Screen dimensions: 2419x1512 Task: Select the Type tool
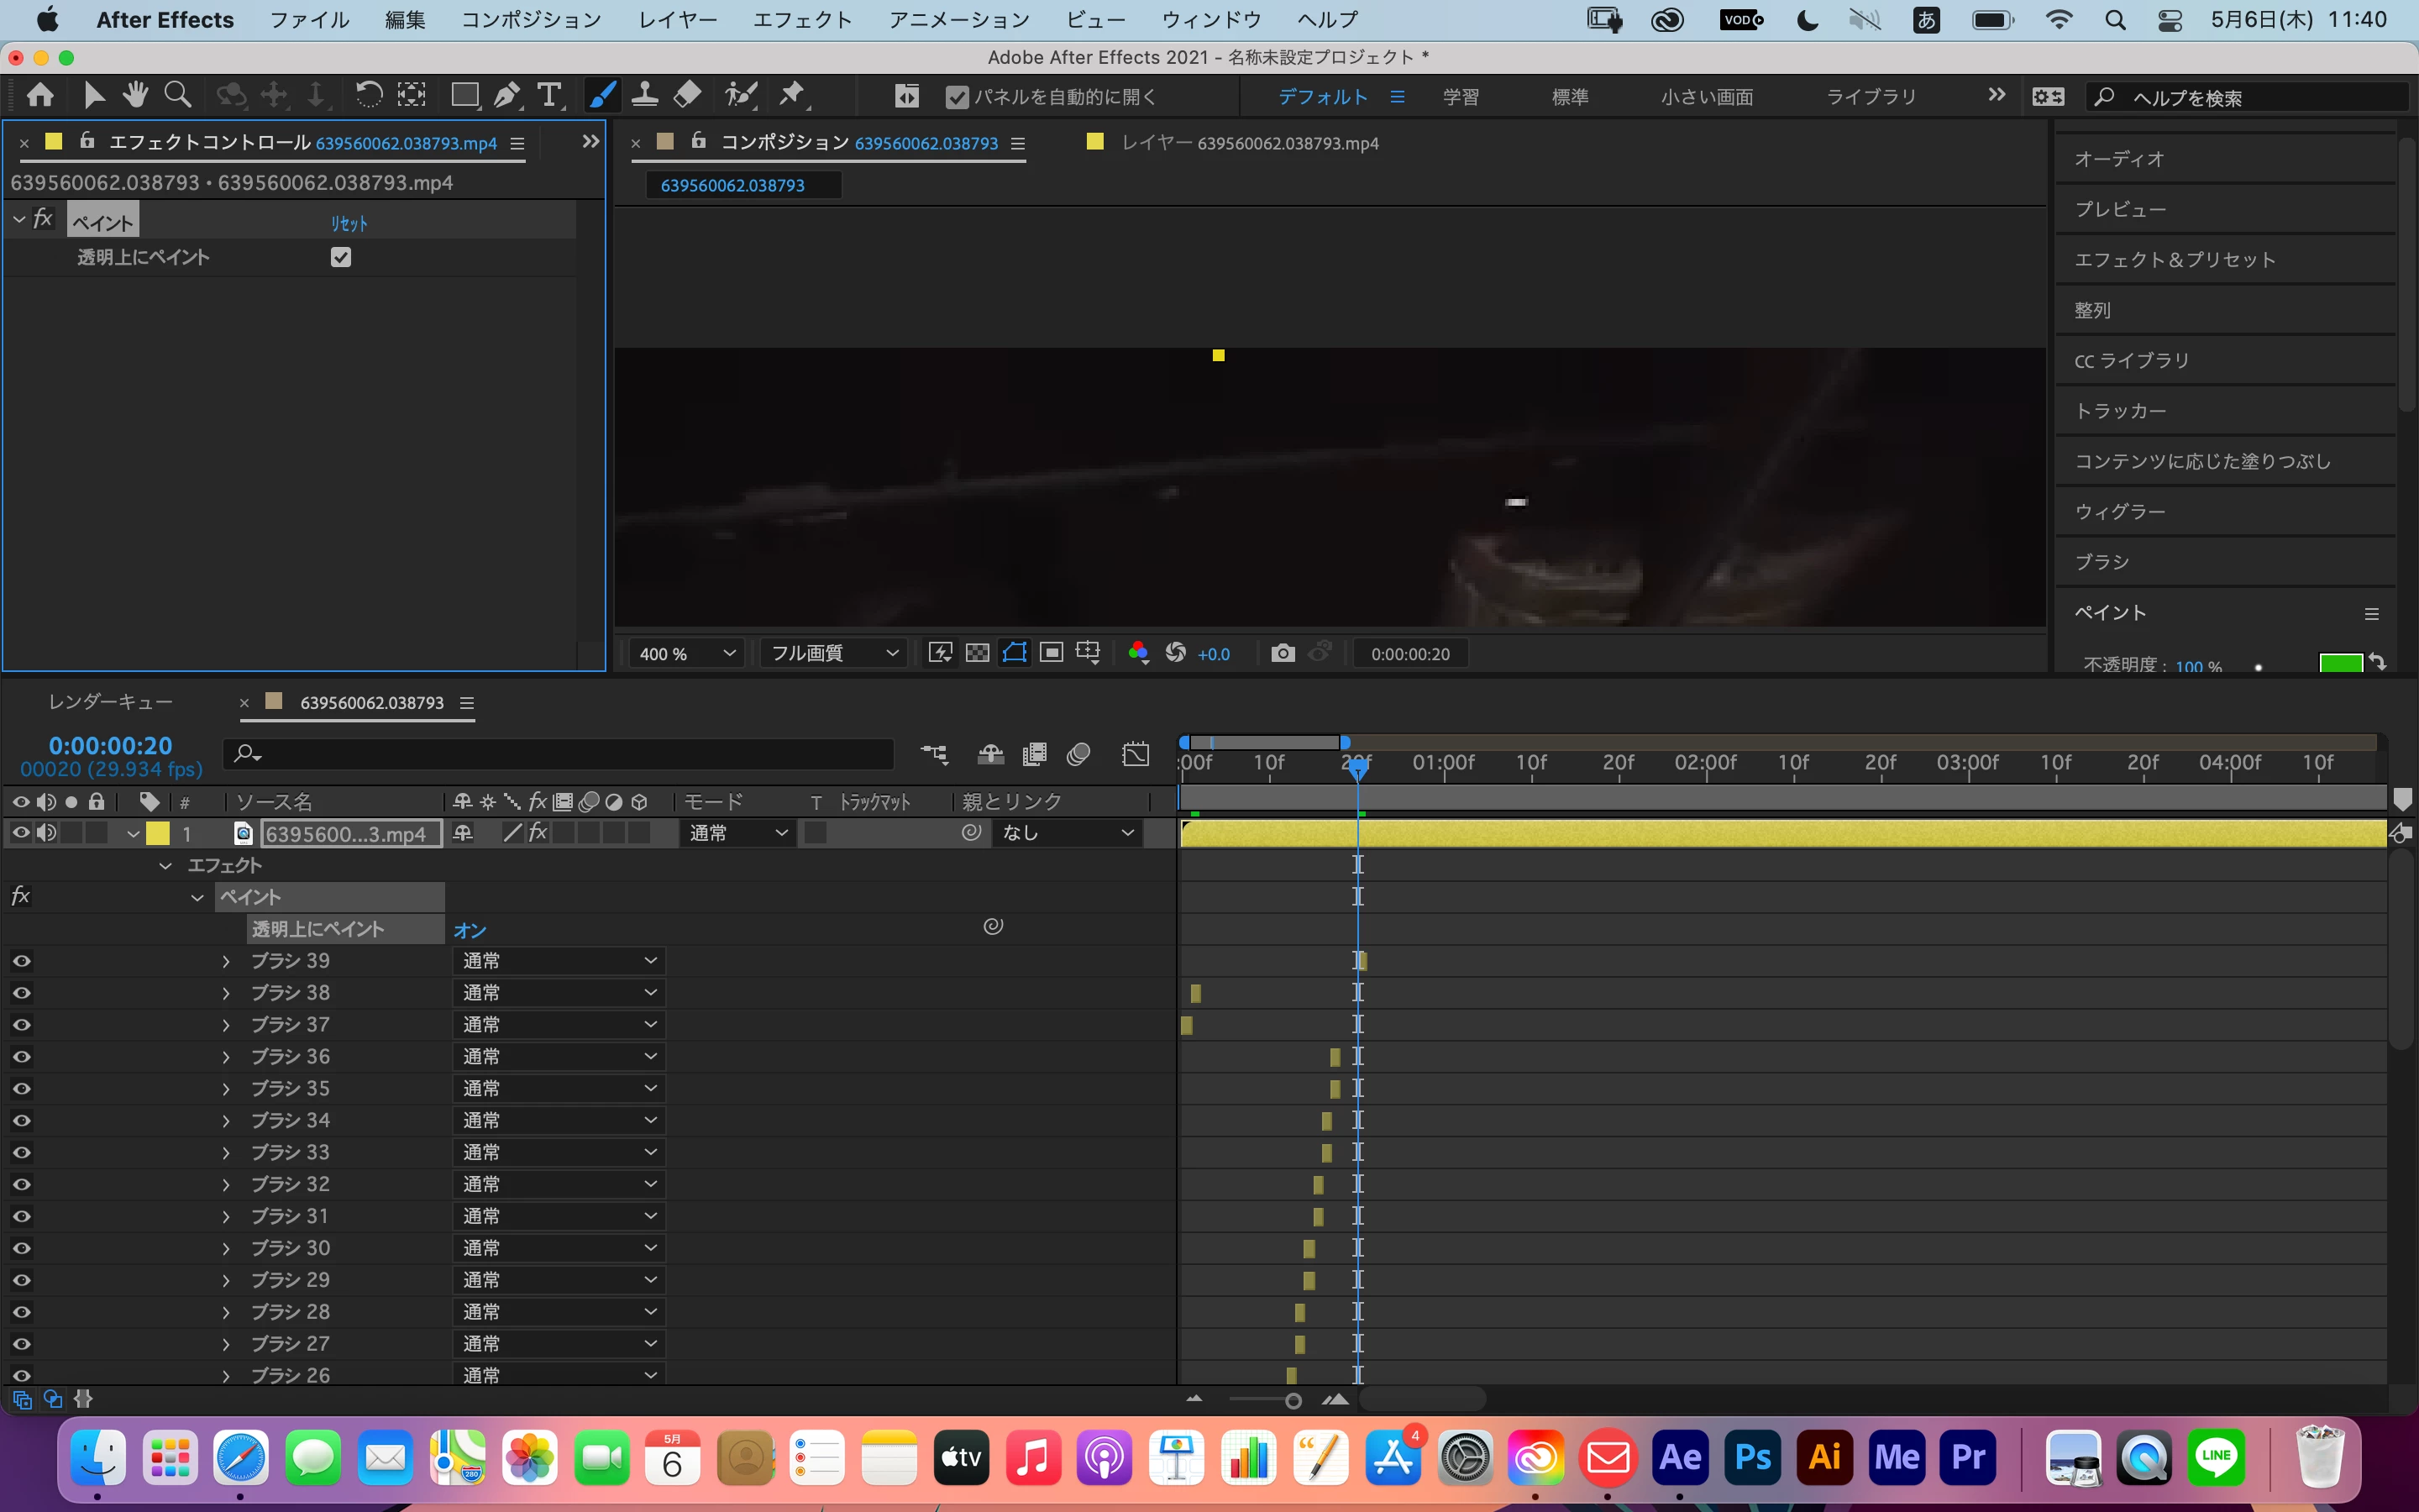click(548, 96)
